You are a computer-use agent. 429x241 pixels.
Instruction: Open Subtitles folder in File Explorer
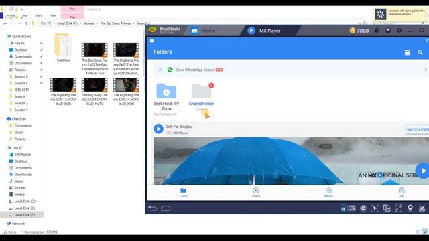pos(63,48)
